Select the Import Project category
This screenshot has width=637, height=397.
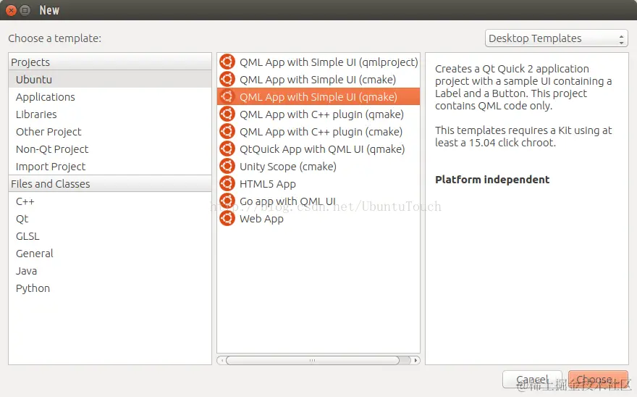coord(110,167)
